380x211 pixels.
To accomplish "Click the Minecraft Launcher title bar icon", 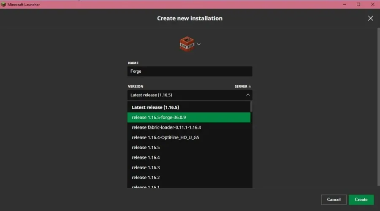I will pos(3,5).
